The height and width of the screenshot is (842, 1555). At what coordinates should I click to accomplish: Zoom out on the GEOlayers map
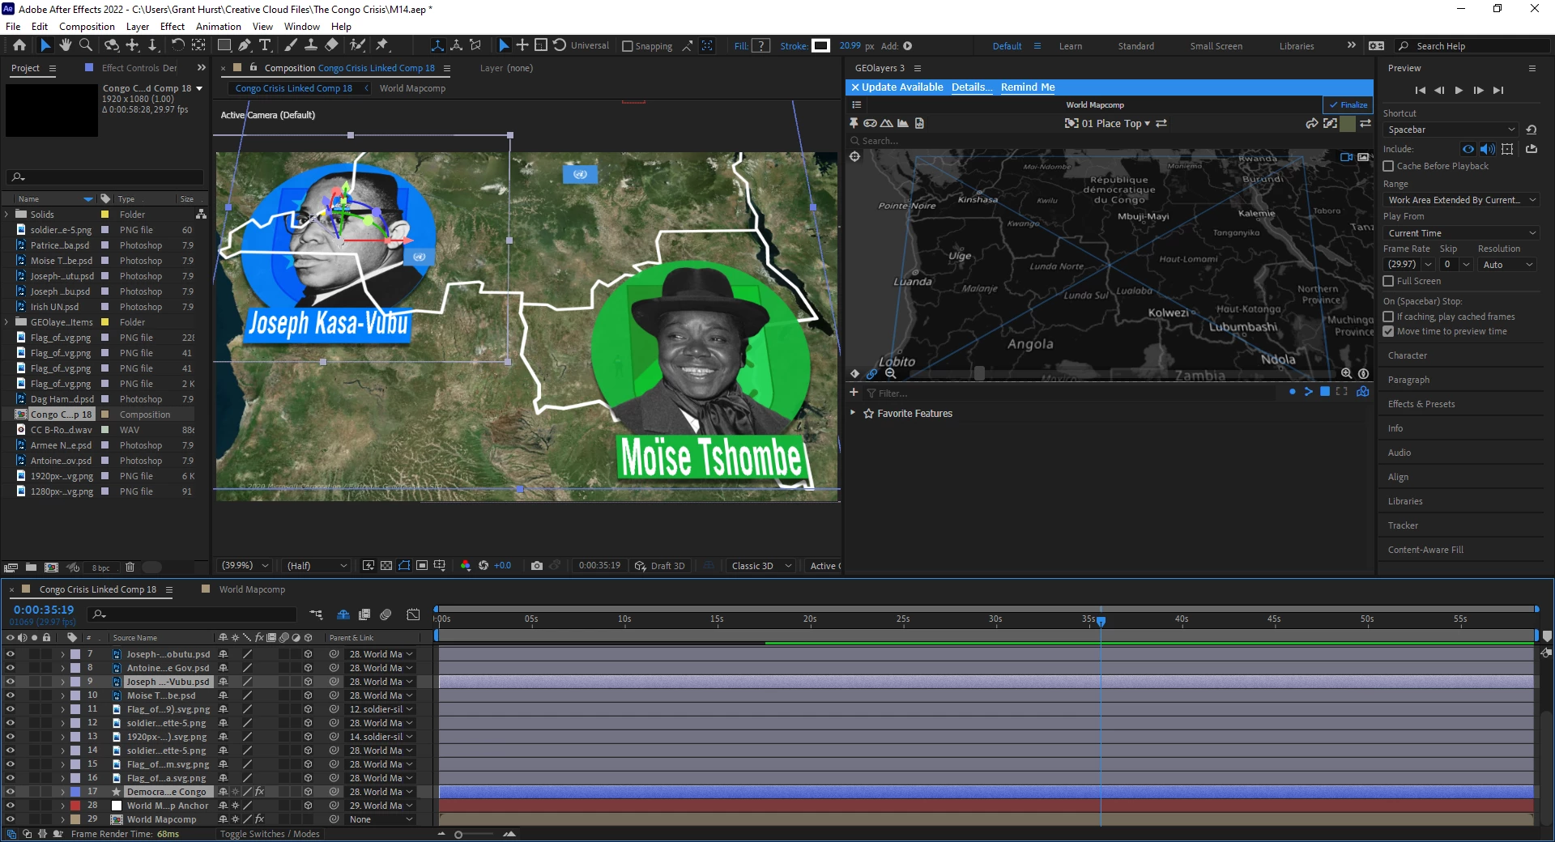[x=891, y=373]
